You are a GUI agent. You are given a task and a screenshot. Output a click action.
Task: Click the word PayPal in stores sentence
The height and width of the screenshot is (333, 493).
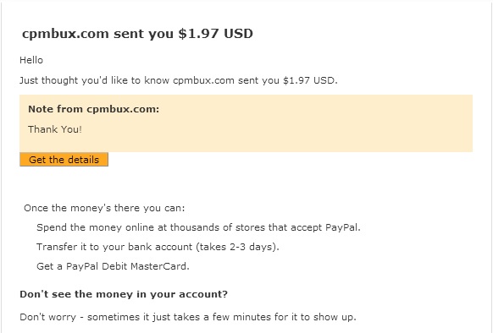[341, 227]
